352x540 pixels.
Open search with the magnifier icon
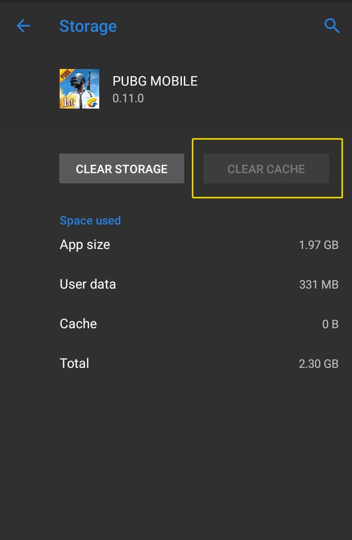click(x=332, y=26)
